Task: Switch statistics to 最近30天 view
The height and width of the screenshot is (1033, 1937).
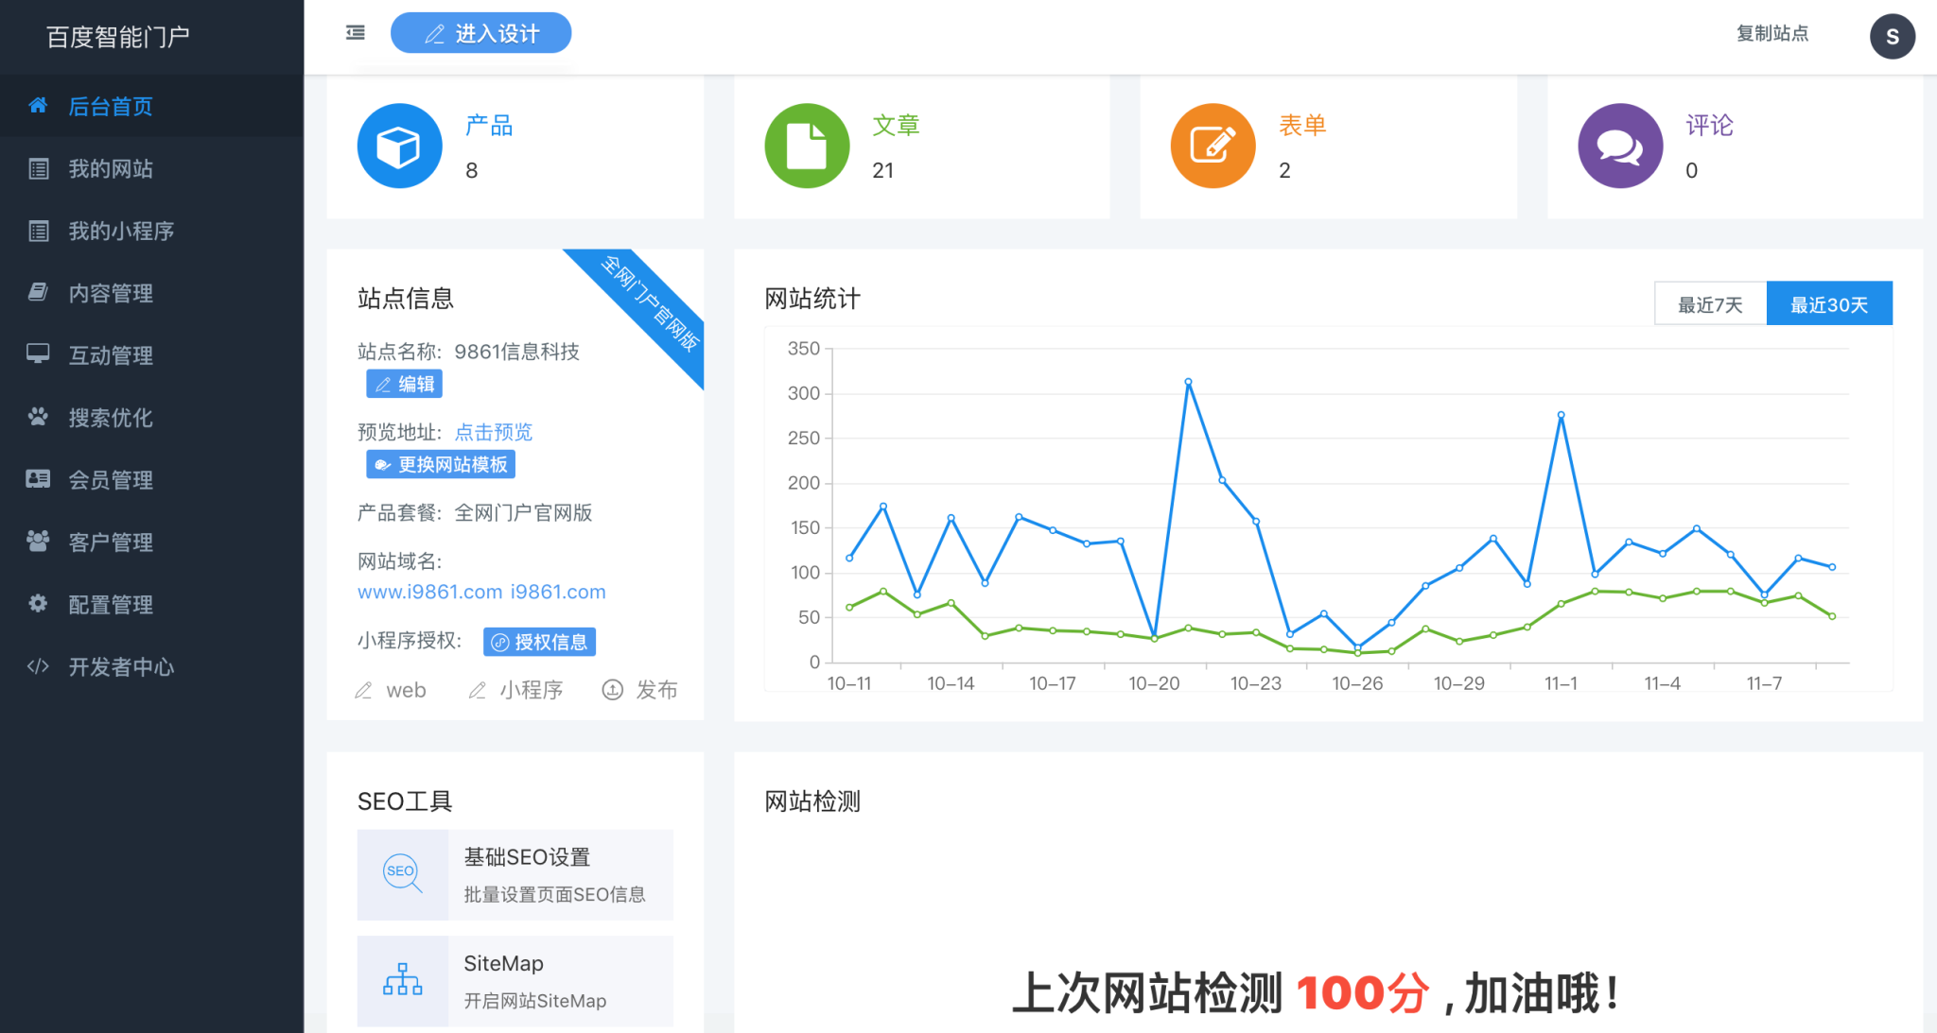Action: [x=1828, y=303]
